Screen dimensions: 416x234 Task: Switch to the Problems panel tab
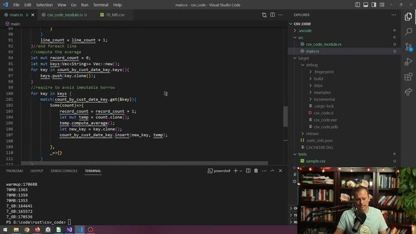14,171
